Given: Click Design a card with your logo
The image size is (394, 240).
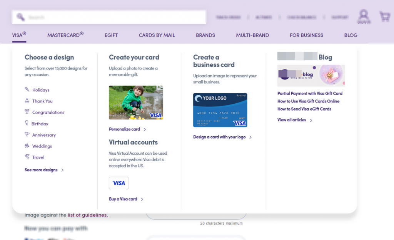Looking at the screenshot, I should tap(219, 137).
